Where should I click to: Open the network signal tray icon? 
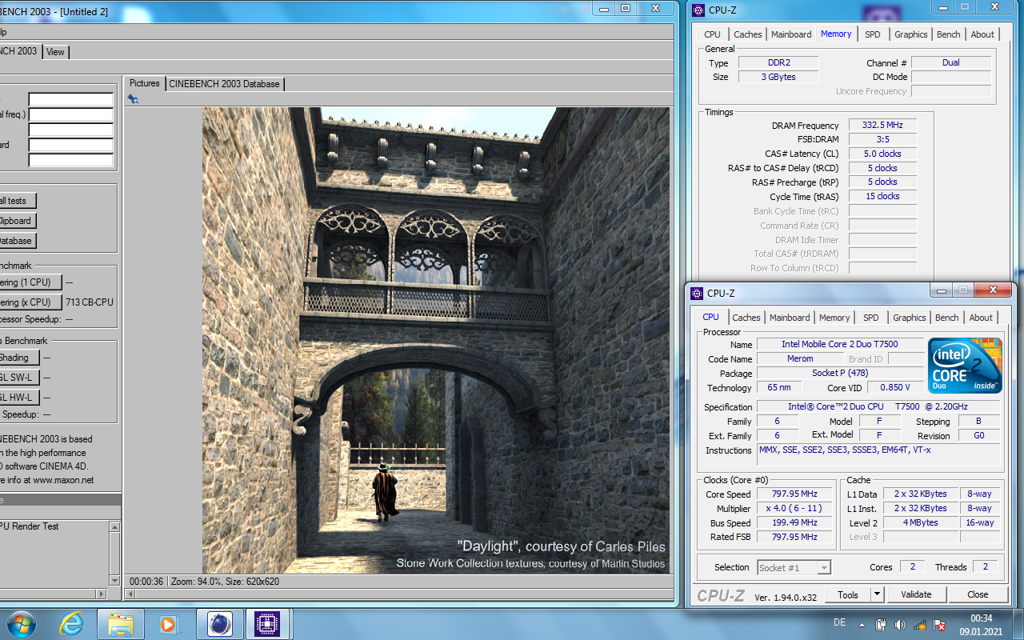click(x=920, y=624)
